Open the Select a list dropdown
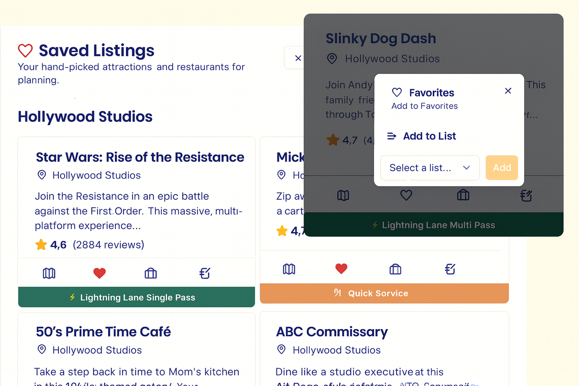Image resolution: width=579 pixels, height=386 pixels. pyautogui.click(x=430, y=168)
